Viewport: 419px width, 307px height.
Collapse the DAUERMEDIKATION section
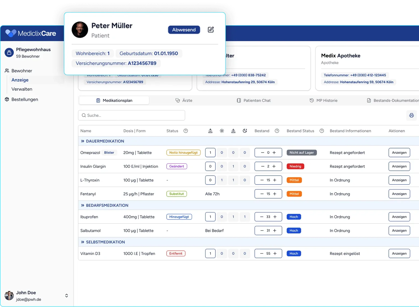coord(83,141)
